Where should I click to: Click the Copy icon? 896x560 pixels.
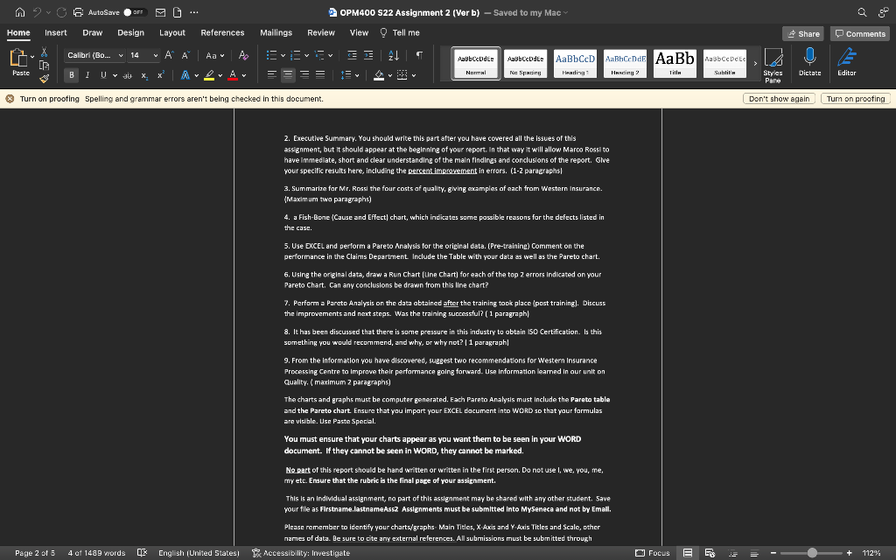[44, 65]
